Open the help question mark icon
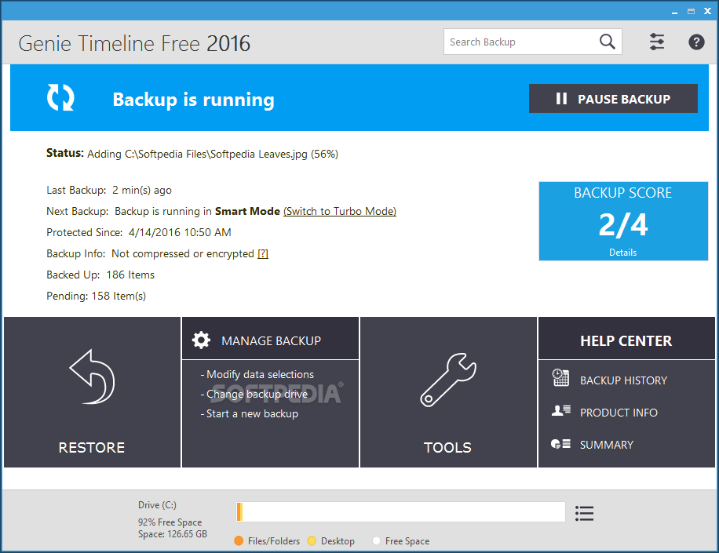Screen dimensions: 719x553 [696, 42]
